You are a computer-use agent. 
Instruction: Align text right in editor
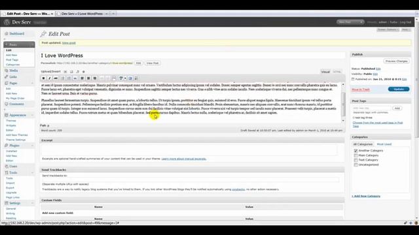tap(94, 78)
